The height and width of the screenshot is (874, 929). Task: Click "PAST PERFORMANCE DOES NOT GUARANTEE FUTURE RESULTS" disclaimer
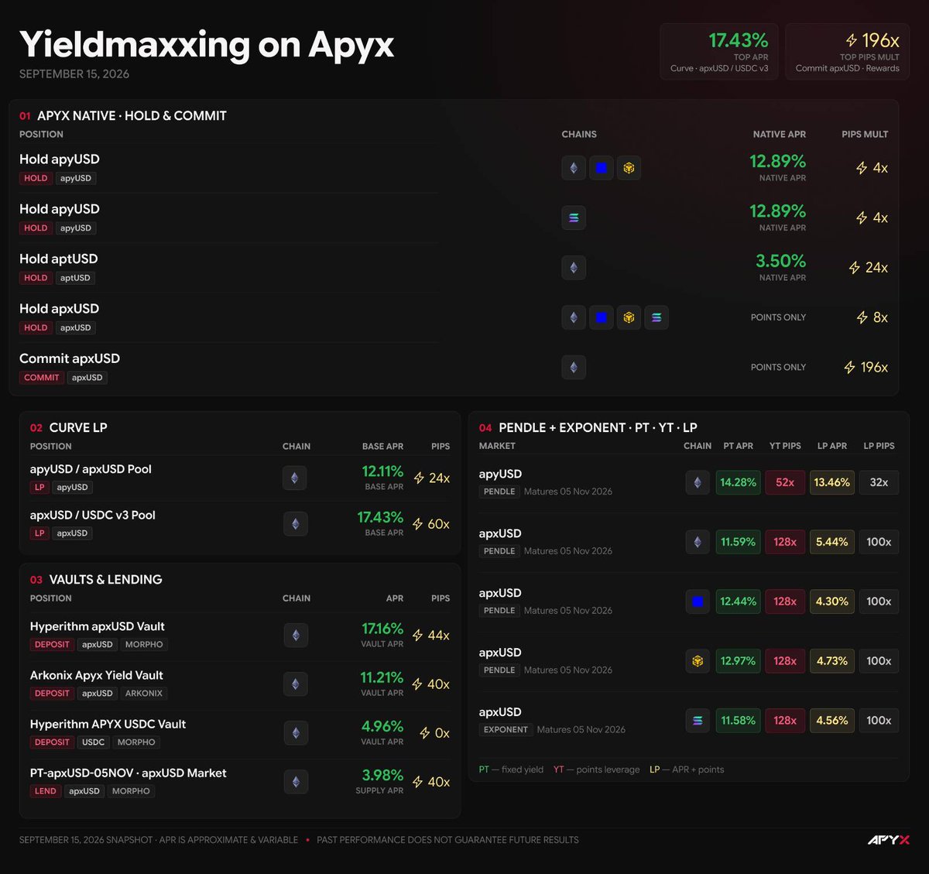point(447,840)
